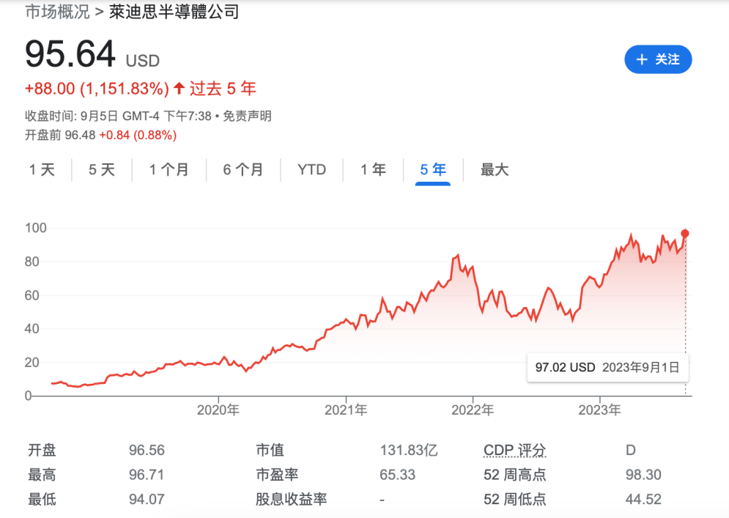Click the 市值 value 131.83亿

(409, 450)
